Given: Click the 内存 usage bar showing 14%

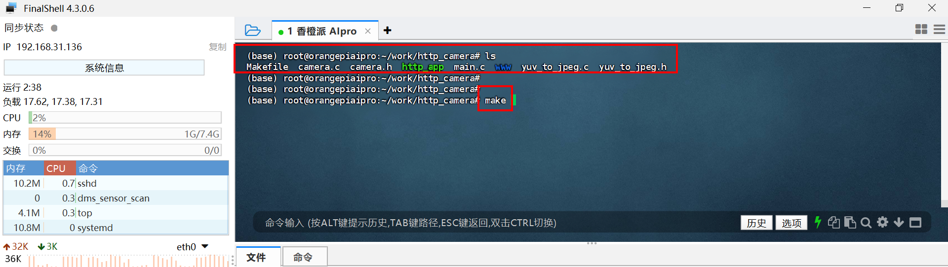Looking at the screenshot, I should tap(125, 134).
